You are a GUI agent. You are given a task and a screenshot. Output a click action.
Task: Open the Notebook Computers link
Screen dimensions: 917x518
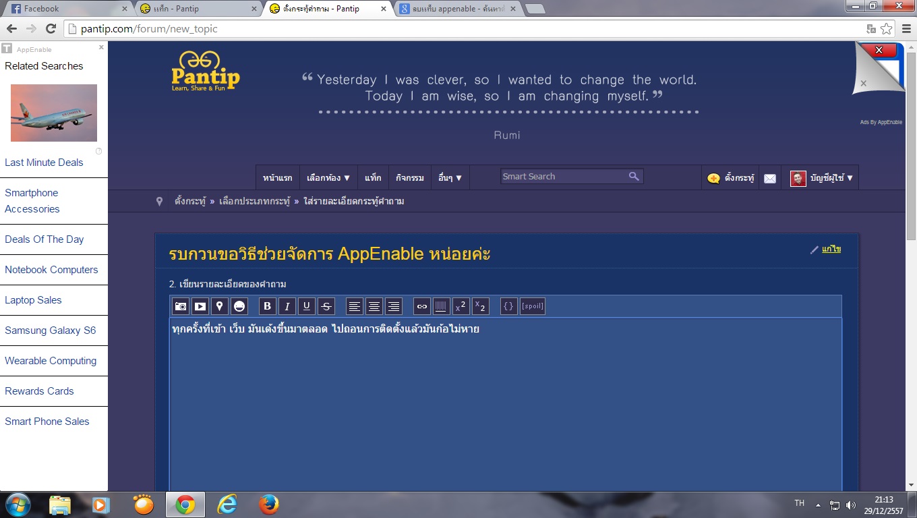coord(51,270)
